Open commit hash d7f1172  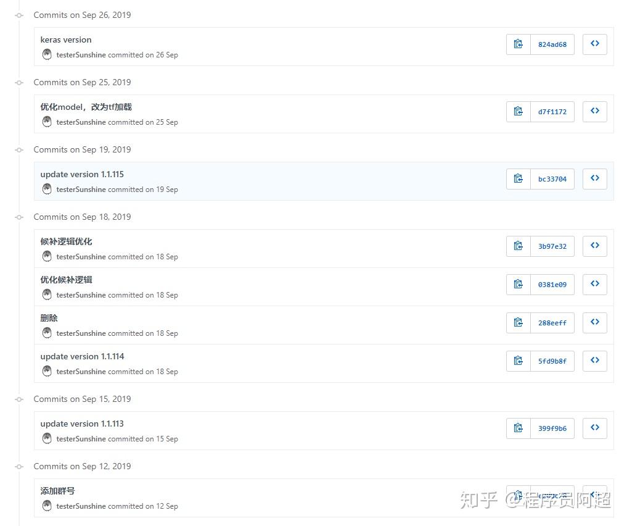pyautogui.click(x=552, y=111)
